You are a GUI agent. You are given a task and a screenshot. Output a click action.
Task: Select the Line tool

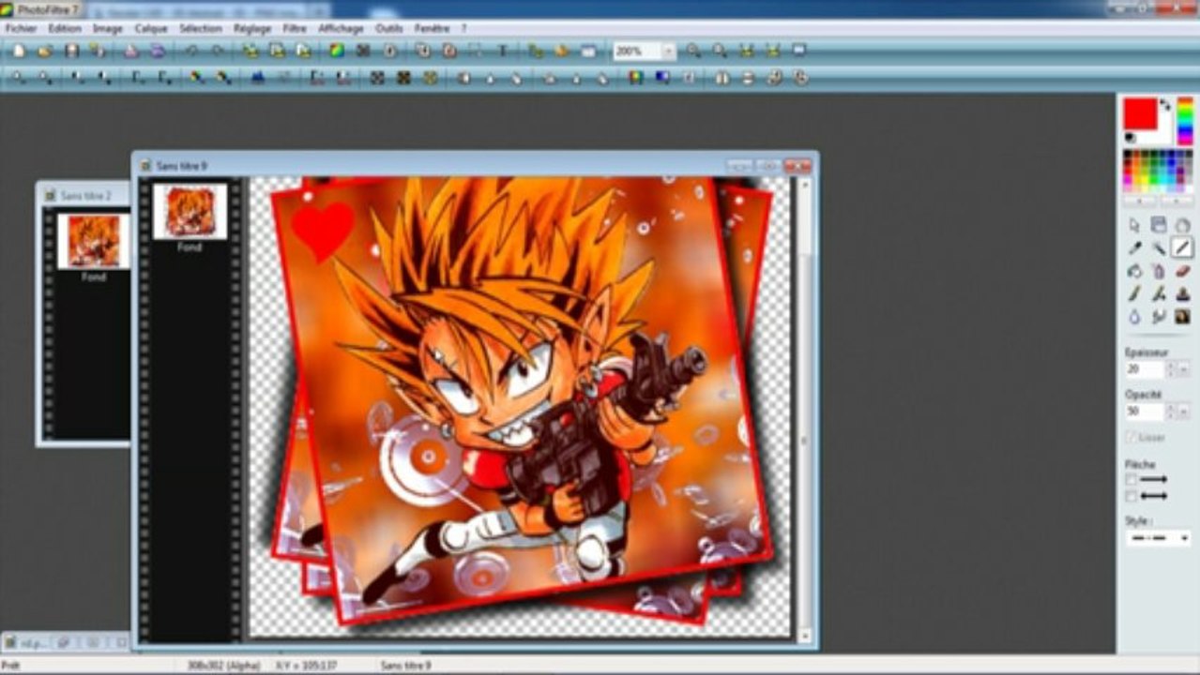(1182, 248)
